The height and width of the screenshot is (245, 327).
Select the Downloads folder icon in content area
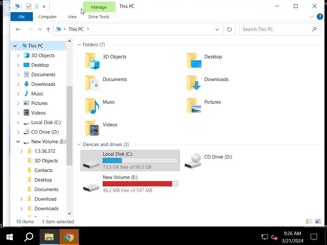tap(194, 83)
